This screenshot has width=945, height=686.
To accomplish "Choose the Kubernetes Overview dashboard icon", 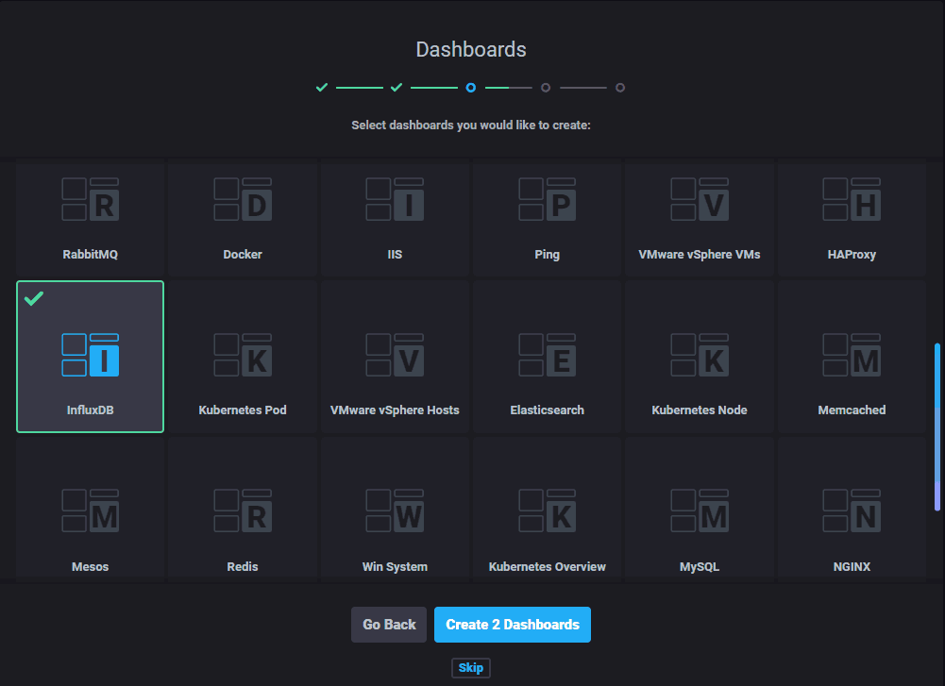I will [x=548, y=510].
